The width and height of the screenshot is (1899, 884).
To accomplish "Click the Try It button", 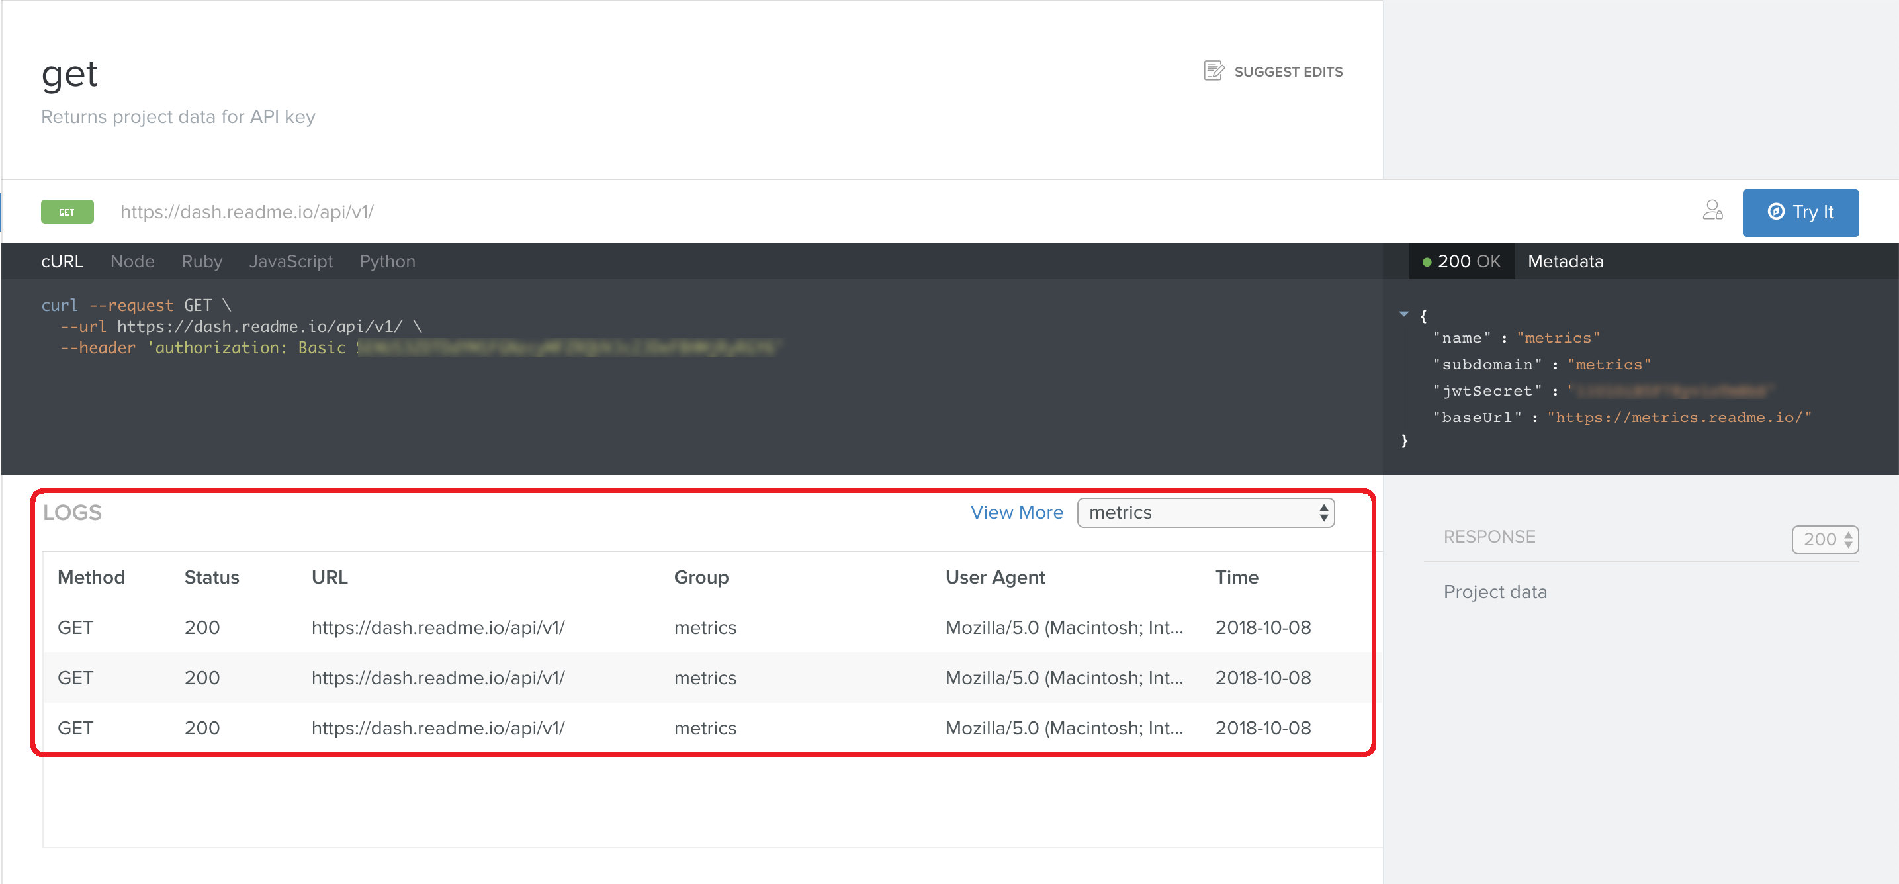I will click(x=1800, y=212).
